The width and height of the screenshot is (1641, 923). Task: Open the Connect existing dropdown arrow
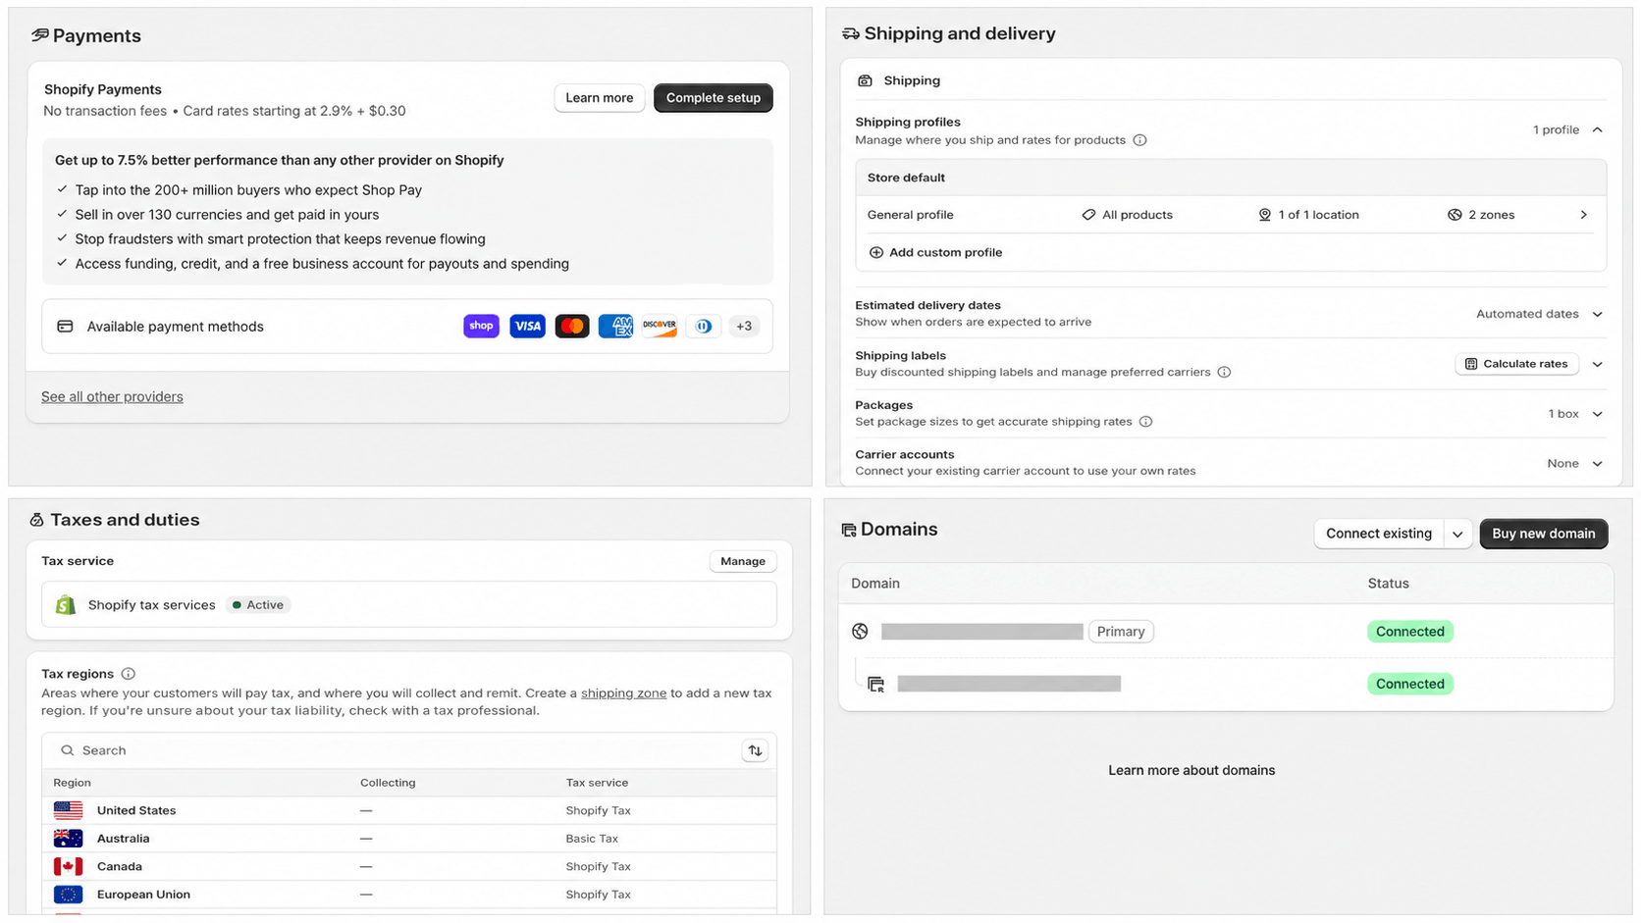pyautogui.click(x=1457, y=534)
